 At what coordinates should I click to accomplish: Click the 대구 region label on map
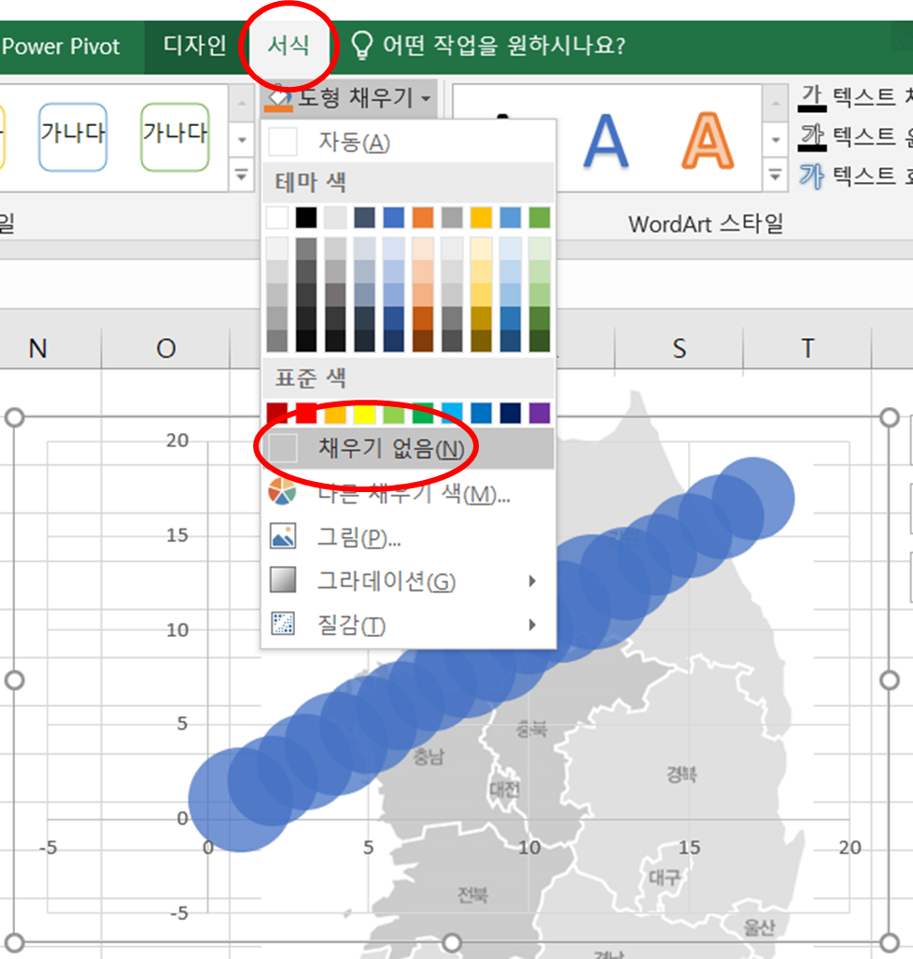[x=664, y=878]
